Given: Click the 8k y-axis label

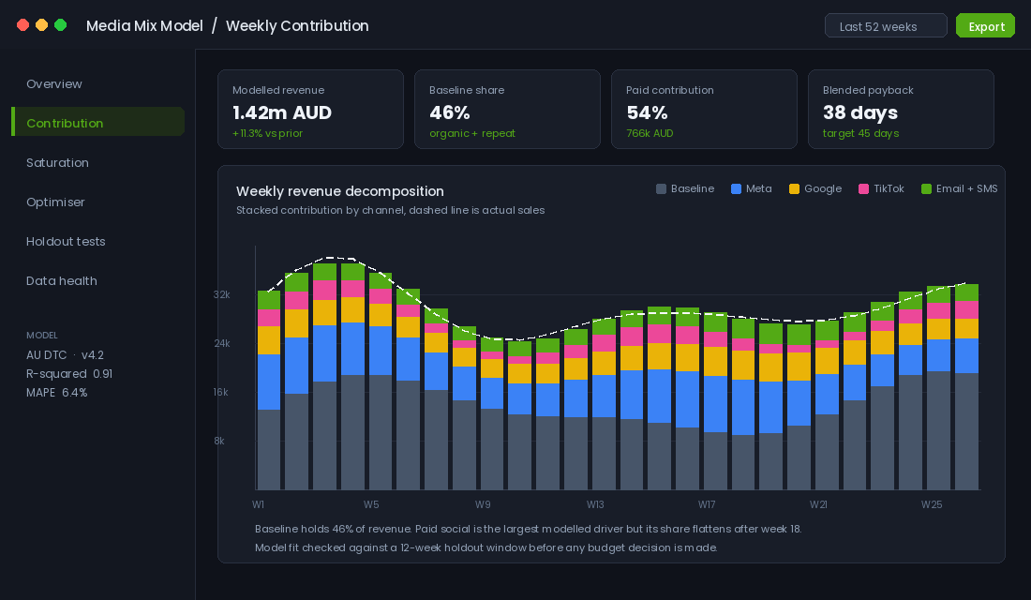Looking at the screenshot, I should point(219,441).
